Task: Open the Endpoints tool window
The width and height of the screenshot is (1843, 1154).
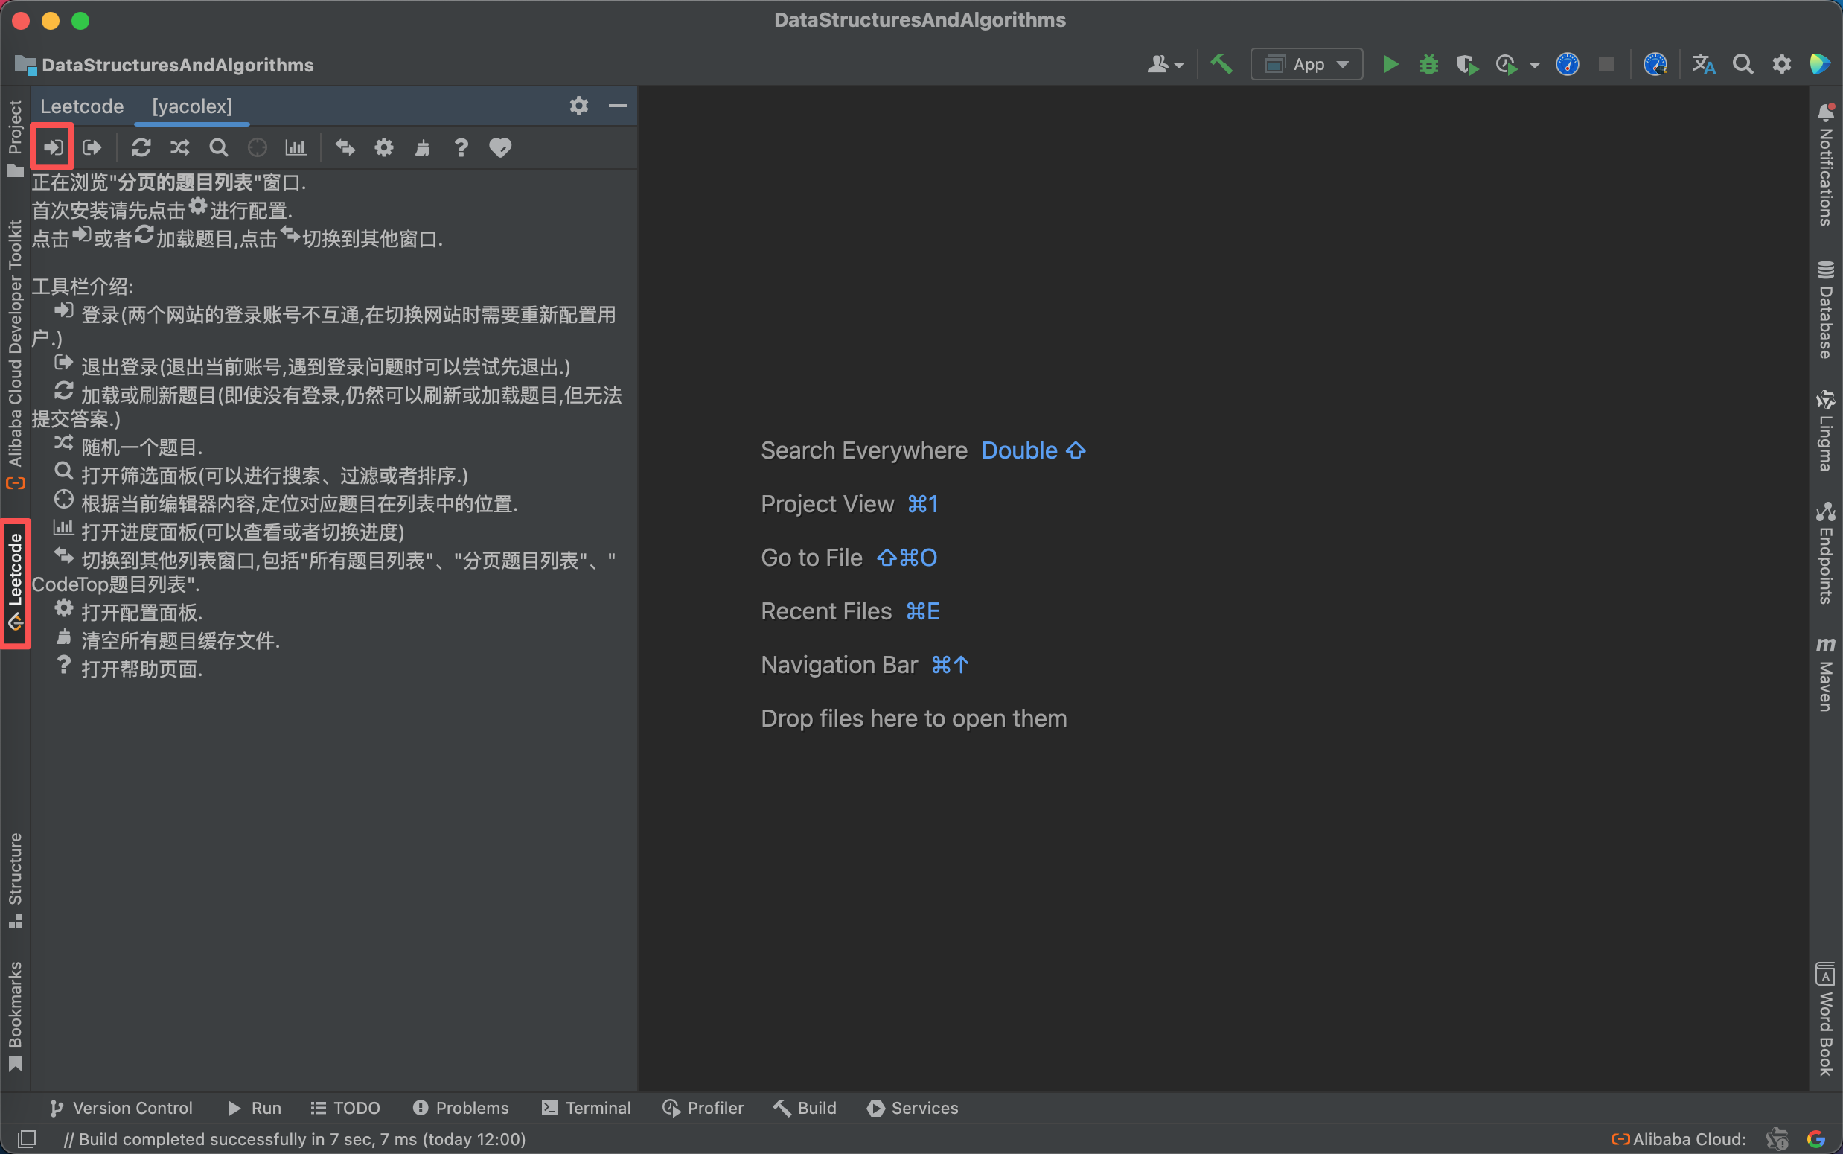Action: tap(1825, 553)
